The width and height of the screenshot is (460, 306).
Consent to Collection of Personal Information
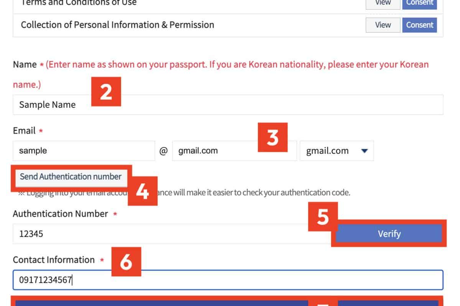click(x=419, y=25)
